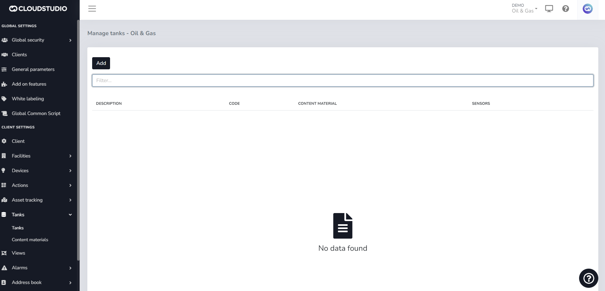Viewport: 605px width, 291px height.
Task: Open the monitor display icon
Action: (x=549, y=9)
